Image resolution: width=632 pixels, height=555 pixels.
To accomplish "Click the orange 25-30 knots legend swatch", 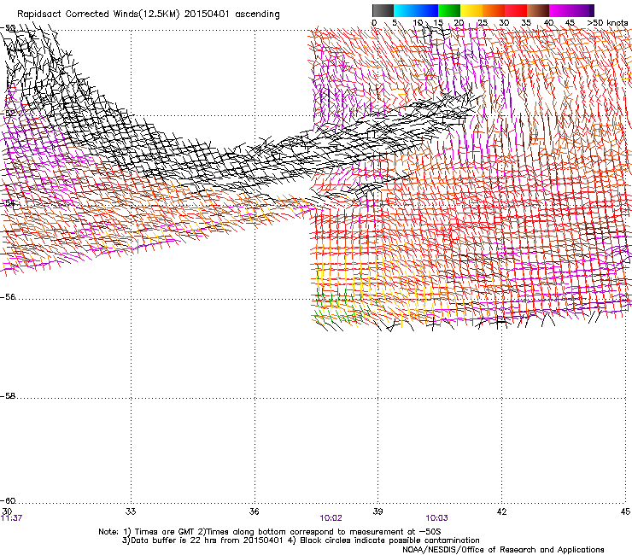I will 494,10.
